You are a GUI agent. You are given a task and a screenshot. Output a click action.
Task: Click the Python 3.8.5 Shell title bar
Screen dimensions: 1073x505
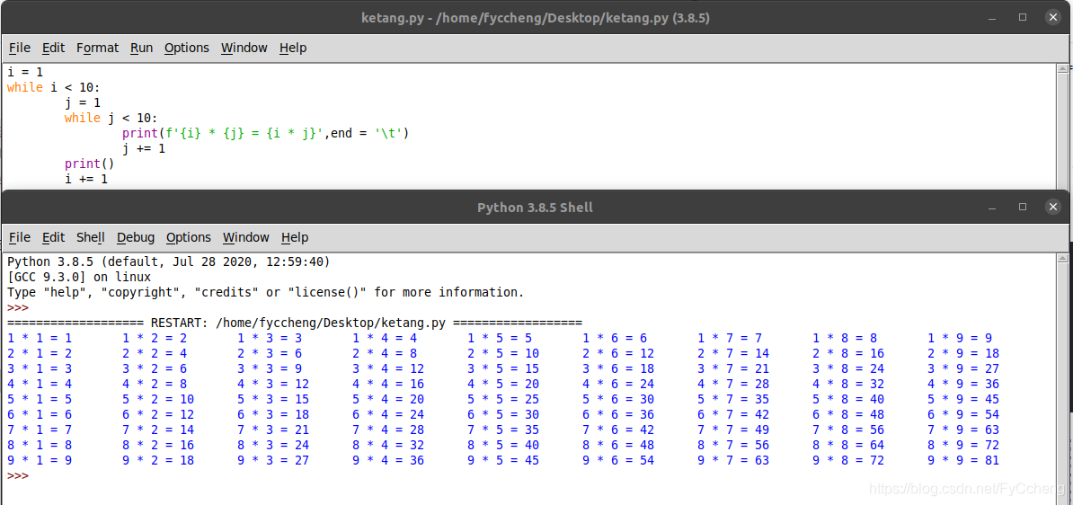click(x=535, y=207)
